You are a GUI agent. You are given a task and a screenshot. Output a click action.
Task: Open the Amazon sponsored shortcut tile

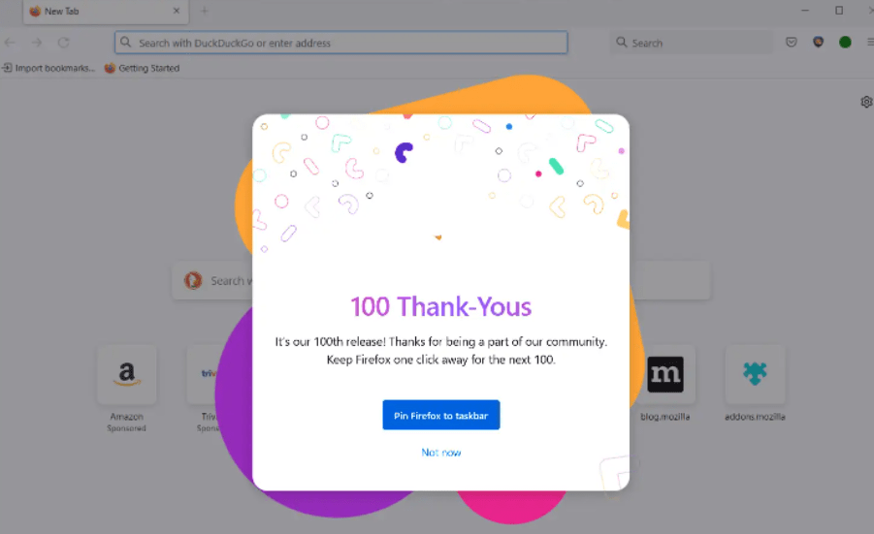tap(126, 375)
